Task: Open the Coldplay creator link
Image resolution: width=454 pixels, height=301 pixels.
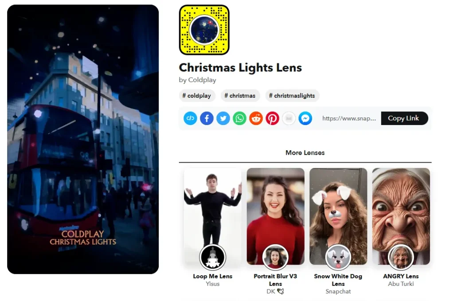Action: tap(202, 80)
